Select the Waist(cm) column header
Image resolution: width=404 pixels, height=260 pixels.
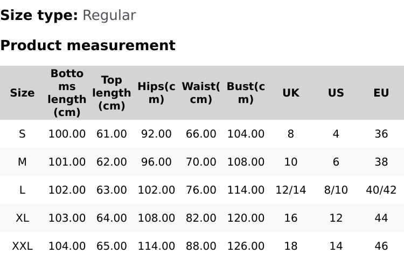pos(201,93)
